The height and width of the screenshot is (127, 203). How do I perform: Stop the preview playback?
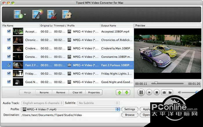[157, 92]
